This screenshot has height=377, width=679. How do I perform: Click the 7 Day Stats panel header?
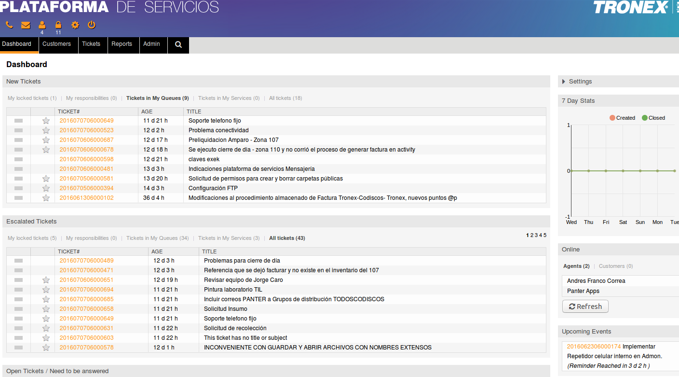click(618, 101)
